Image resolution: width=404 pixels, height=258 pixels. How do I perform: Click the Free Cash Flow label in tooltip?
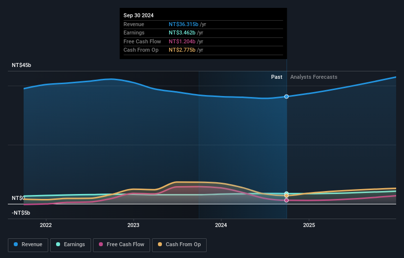coord(142,41)
